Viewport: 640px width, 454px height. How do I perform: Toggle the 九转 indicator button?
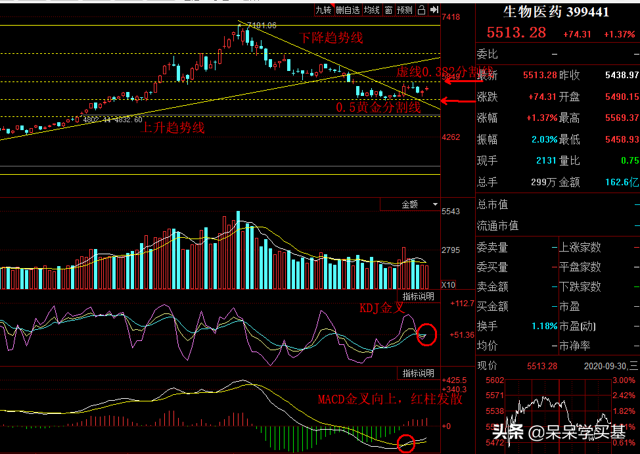tap(323, 10)
